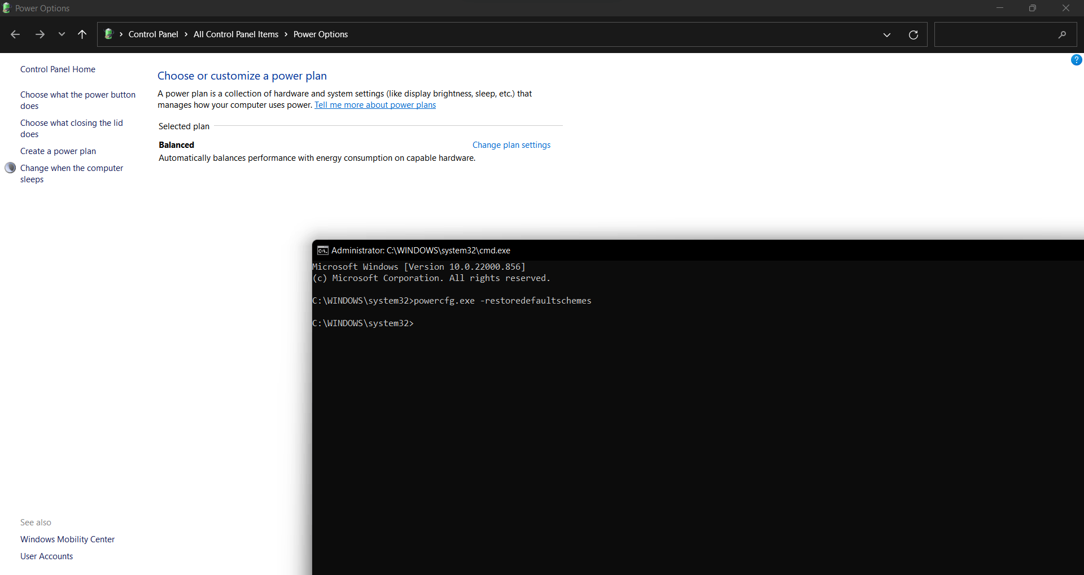Go up one level with Up arrow

tap(82, 34)
